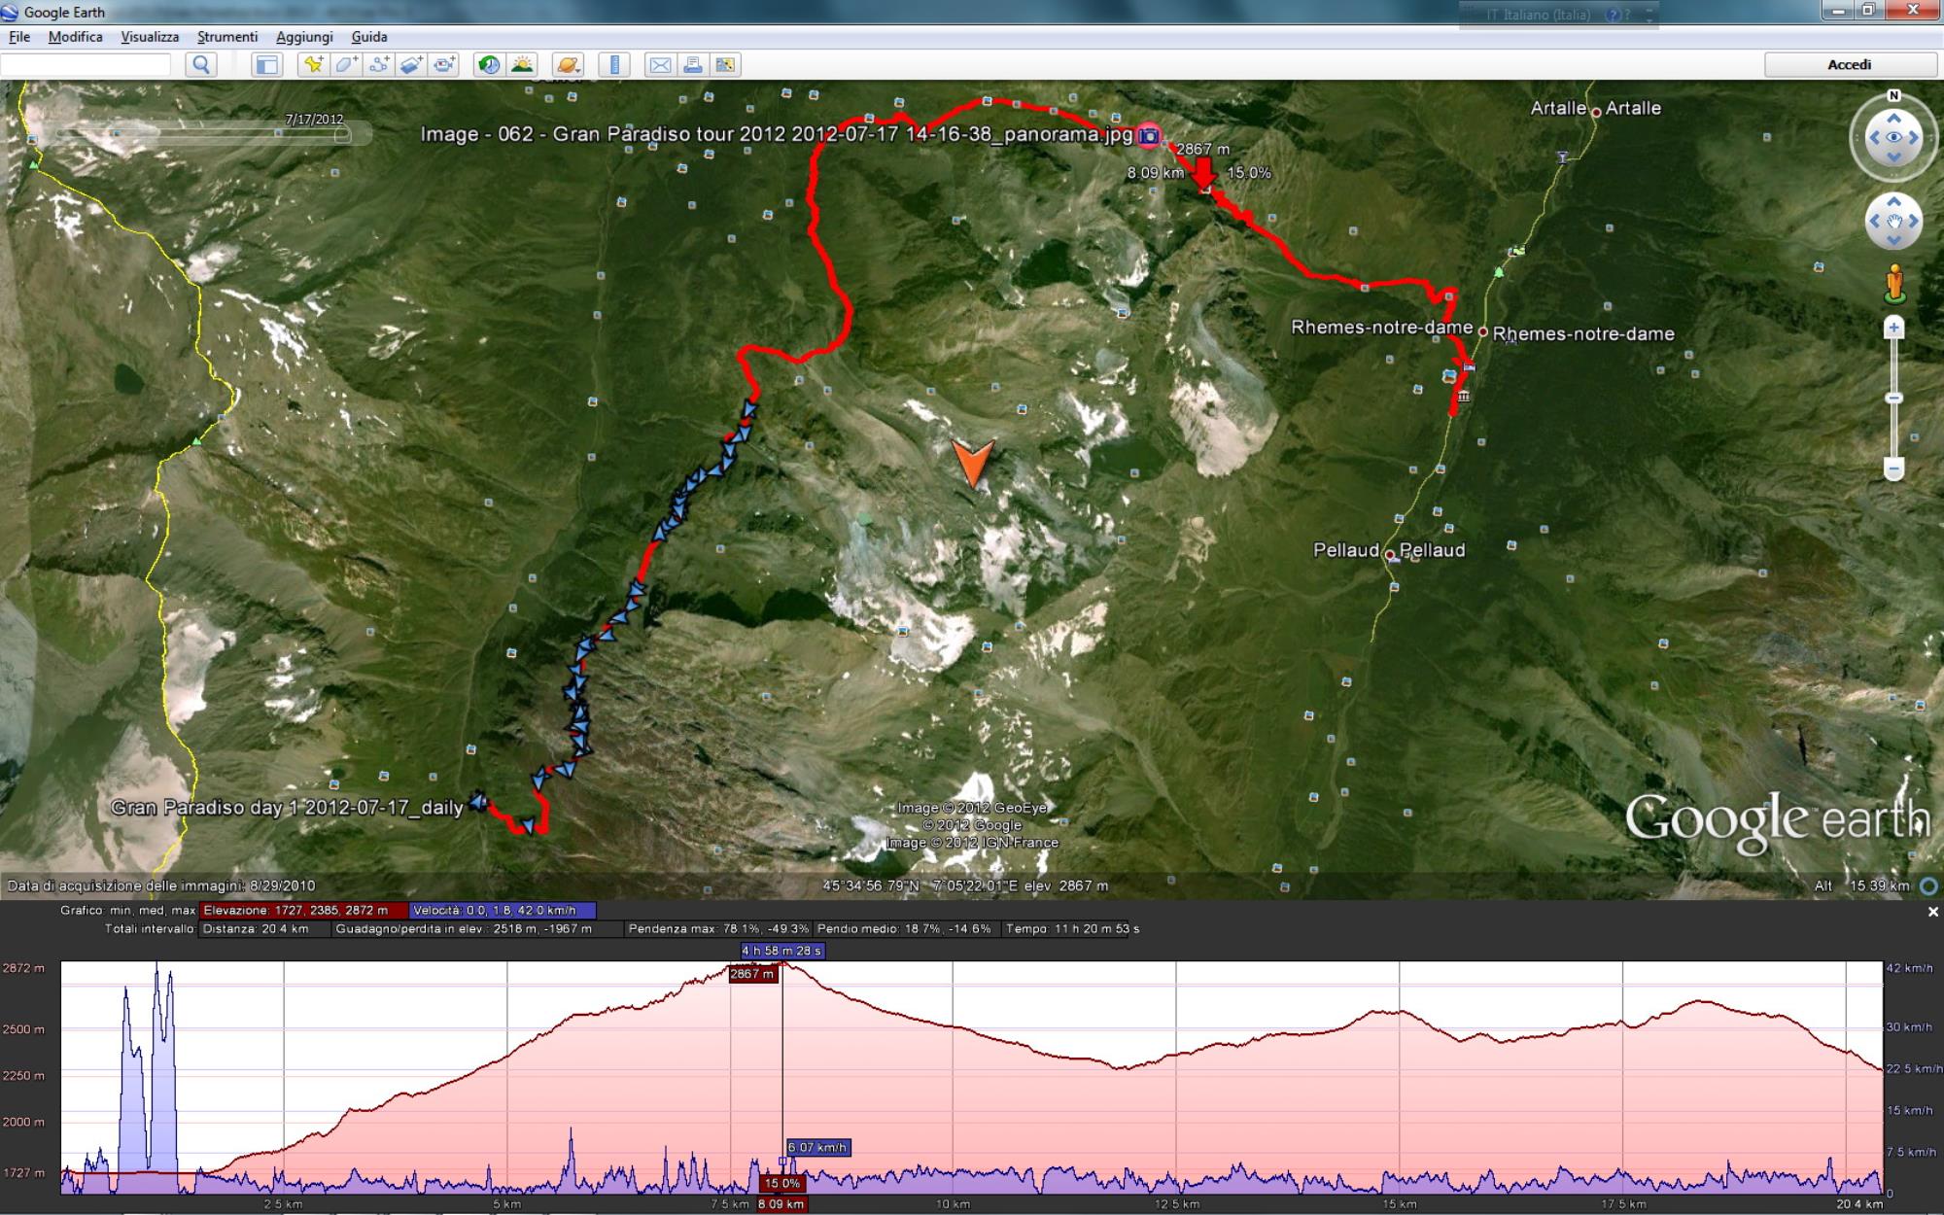Open the Guida menu
Screen dimensions: 1944x1215
[369, 37]
